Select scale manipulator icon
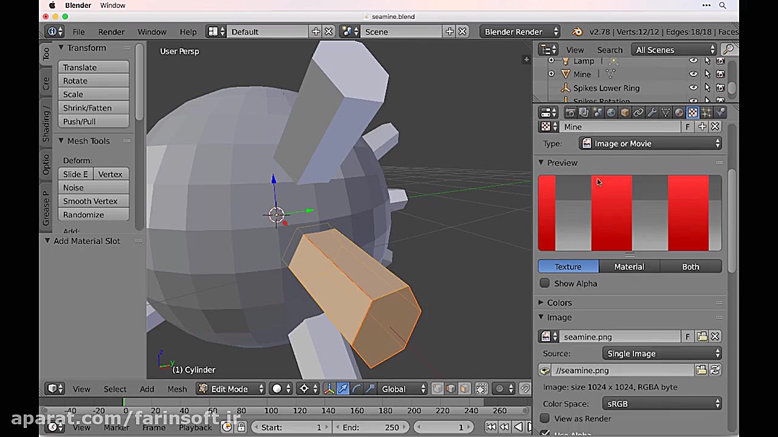Screen dimensions: 778x437 coord(370,389)
